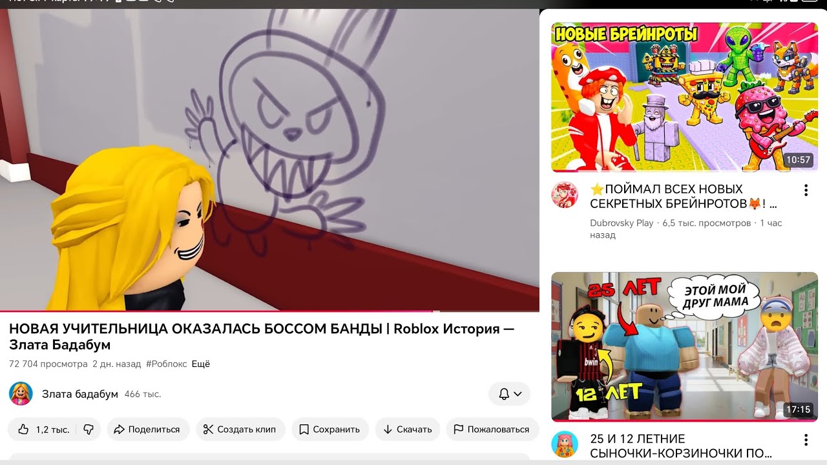Open more options for the СЫНОЧКИ-КОРЗИНОЧКИ video
The width and height of the screenshot is (827, 465).
coord(806,440)
